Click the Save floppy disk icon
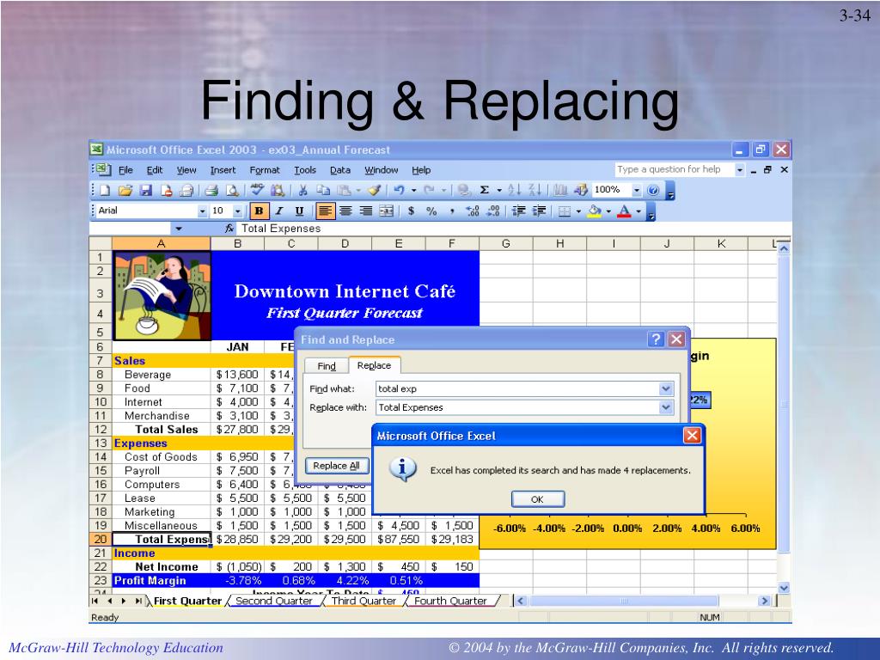This screenshot has height=660, width=880. click(145, 191)
